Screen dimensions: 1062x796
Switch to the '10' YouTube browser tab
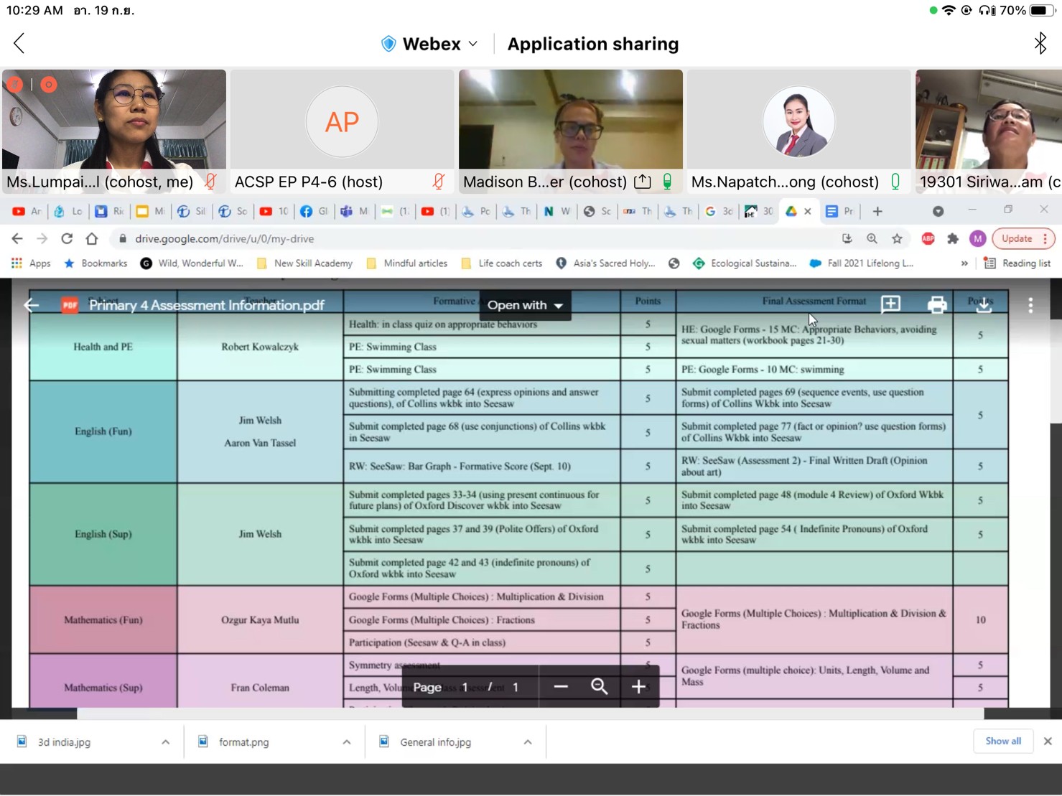click(274, 211)
